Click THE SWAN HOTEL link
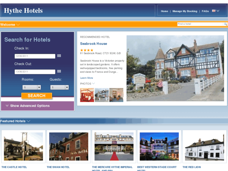This screenshot has height=171, width=228. (x=58, y=167)
